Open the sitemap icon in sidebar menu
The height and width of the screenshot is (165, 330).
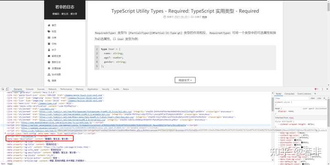(x=49, y=75)
